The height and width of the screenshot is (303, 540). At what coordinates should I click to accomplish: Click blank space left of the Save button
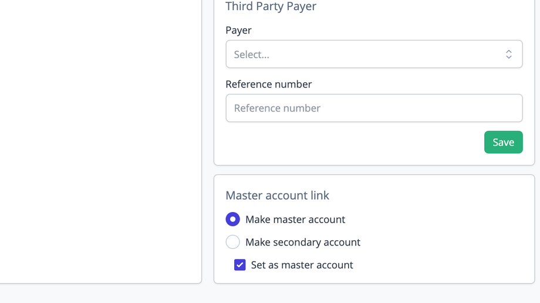click(352, 143)
